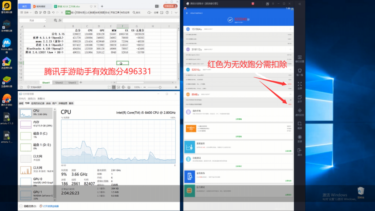Click the 分享 share button in WPS
The image size is (375, 211).
click(x=156, y=12)
